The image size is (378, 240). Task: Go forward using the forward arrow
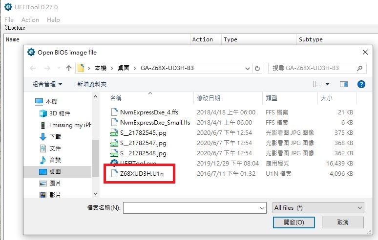click(x=47, y=68)
